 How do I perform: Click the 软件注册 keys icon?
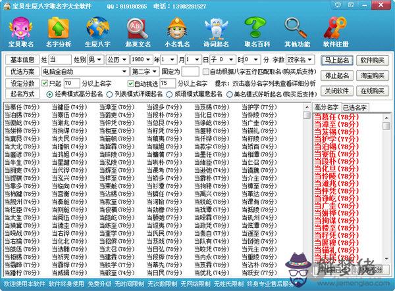tap(334, 30)
